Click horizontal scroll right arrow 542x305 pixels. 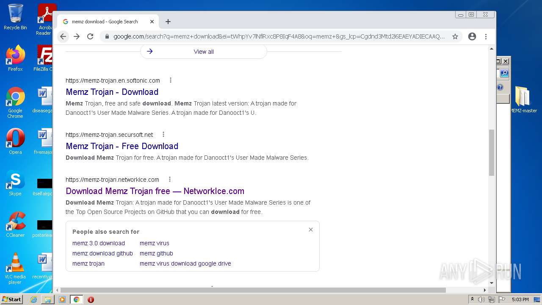[485, 290]
